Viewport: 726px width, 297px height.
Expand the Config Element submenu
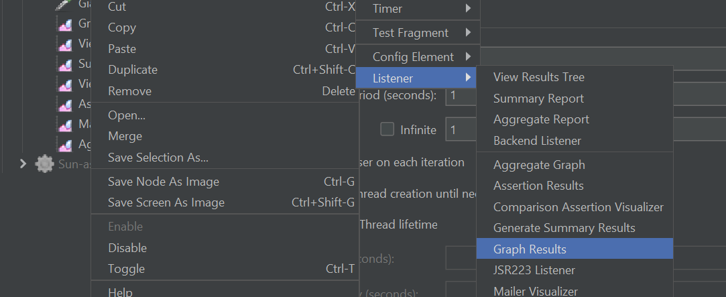[416, 57]
